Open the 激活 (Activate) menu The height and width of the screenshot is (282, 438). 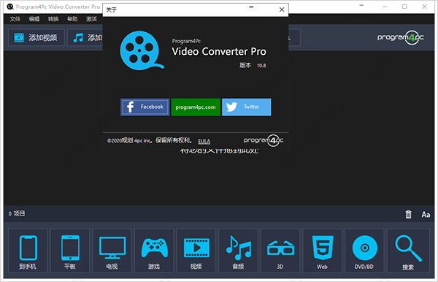pos(91,19)
